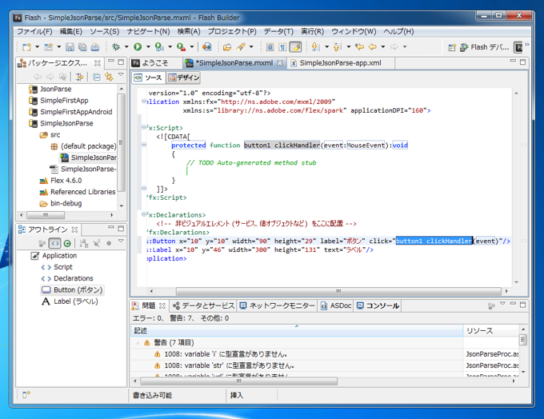544x419 pixels.
Task: Open the ウィンドウ(W) menu
Action: point(354,31)
